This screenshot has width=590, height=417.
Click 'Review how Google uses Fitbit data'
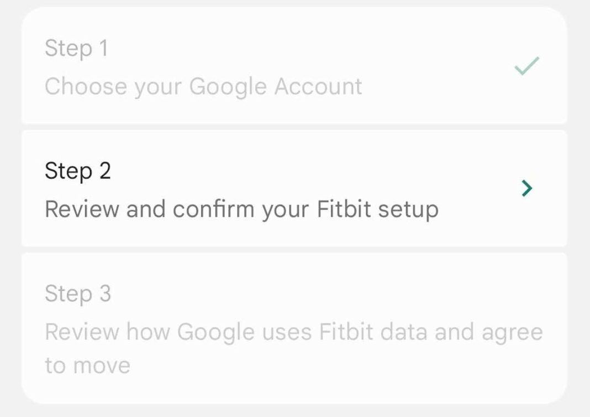[x=294, y=331]
